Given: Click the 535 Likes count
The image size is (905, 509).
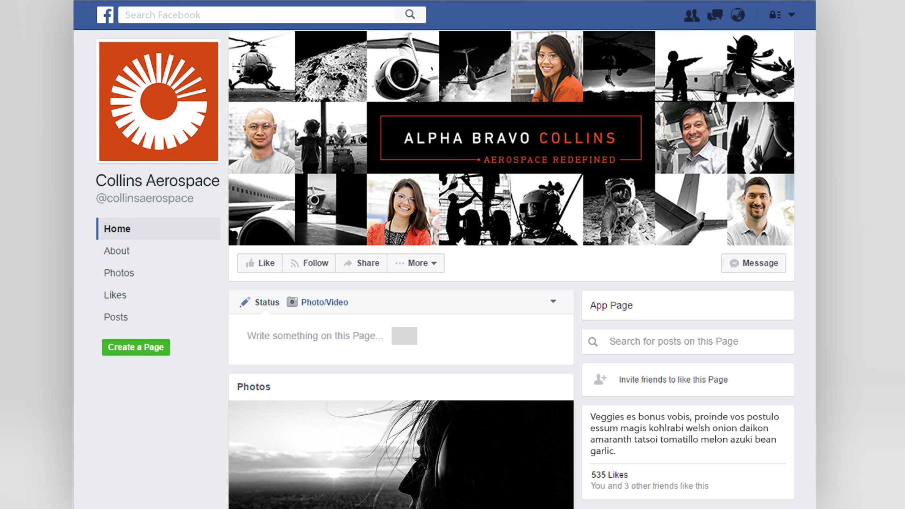Looking at the screenshot, I should pos(610,475).
